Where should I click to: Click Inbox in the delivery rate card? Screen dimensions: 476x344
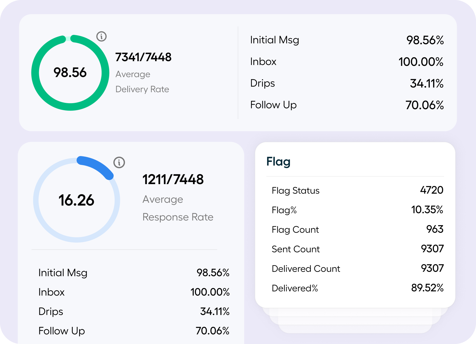pyautogui.click(x=263, y=61)
